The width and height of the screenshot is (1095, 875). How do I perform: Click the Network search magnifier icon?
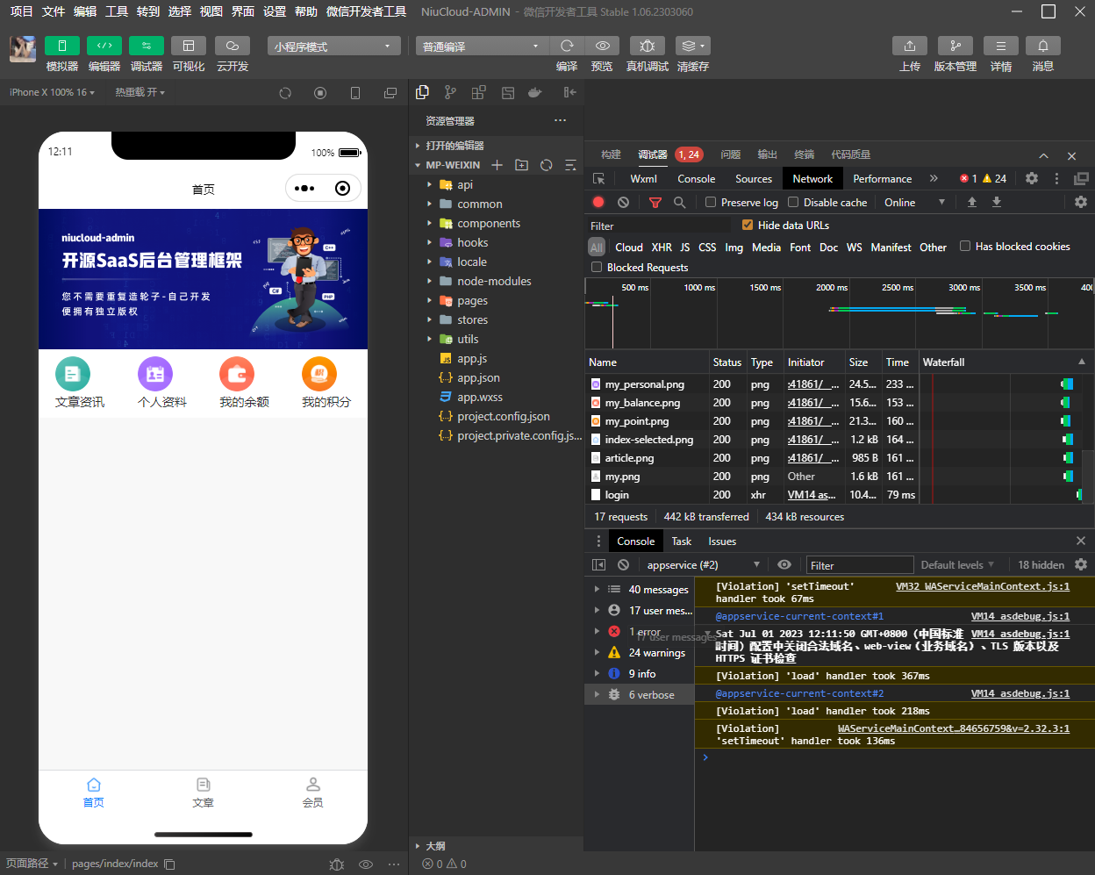point(679,202)
